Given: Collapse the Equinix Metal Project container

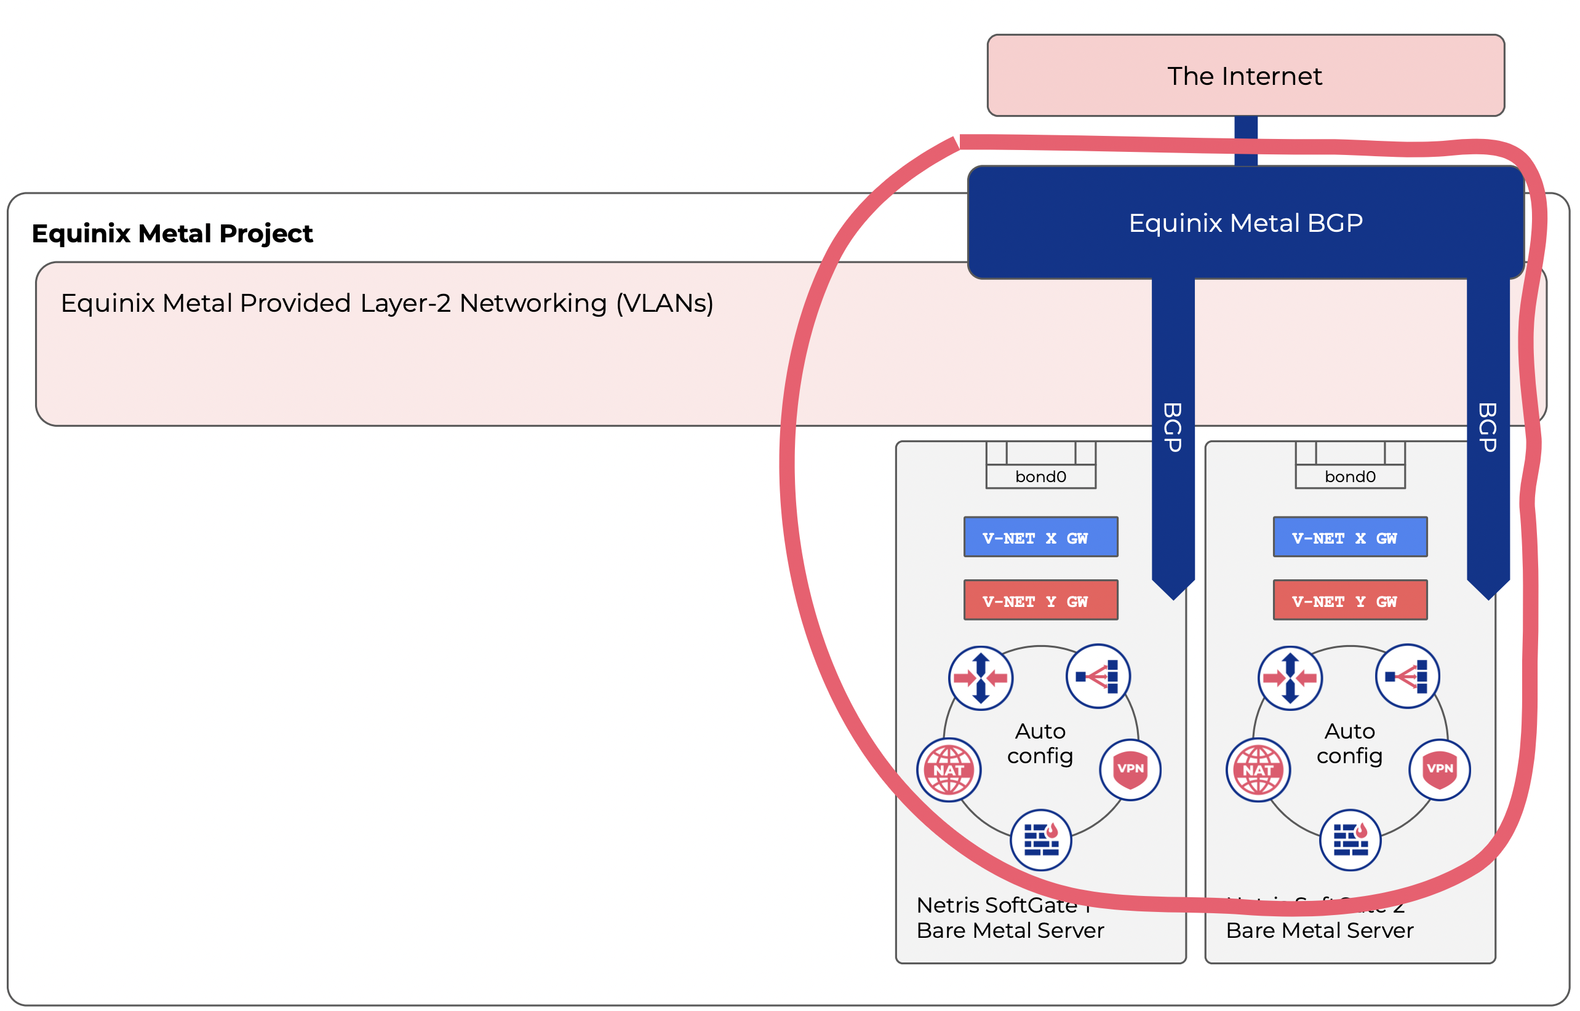Looking at the screenshot, I should click(x=173, y=234).
